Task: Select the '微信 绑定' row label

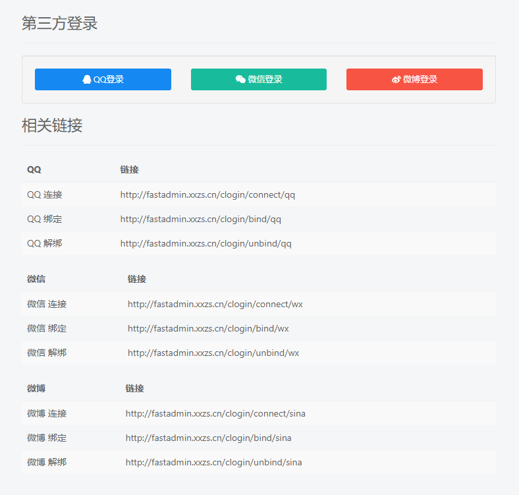Action: [47, 329]
